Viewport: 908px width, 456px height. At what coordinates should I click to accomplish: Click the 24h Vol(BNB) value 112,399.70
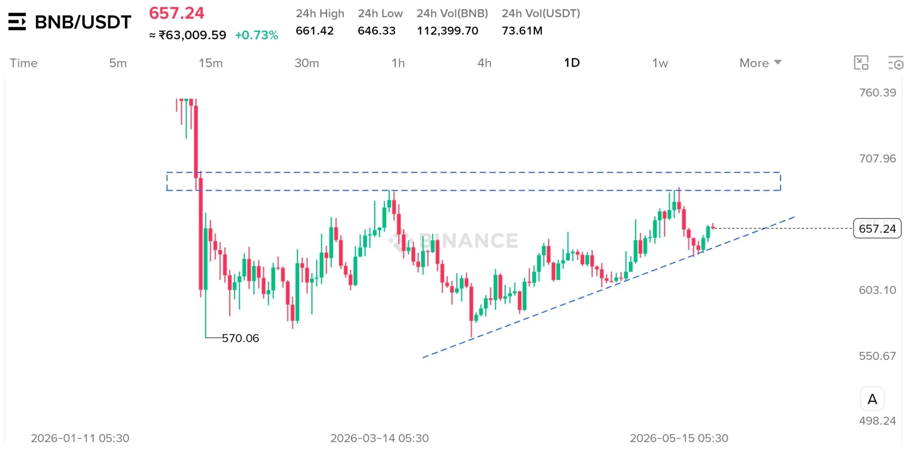pos(447,30)
